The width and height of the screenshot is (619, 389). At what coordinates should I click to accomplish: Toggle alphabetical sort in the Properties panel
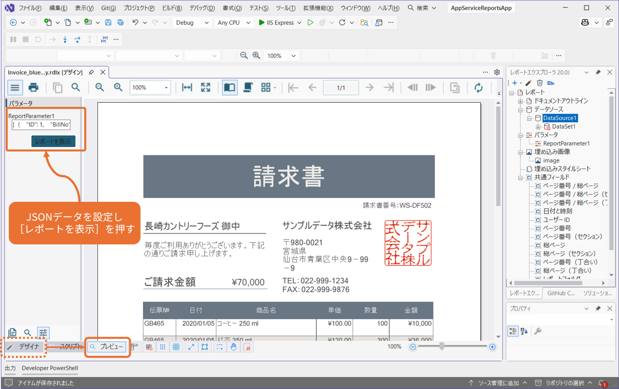point(524,331)
